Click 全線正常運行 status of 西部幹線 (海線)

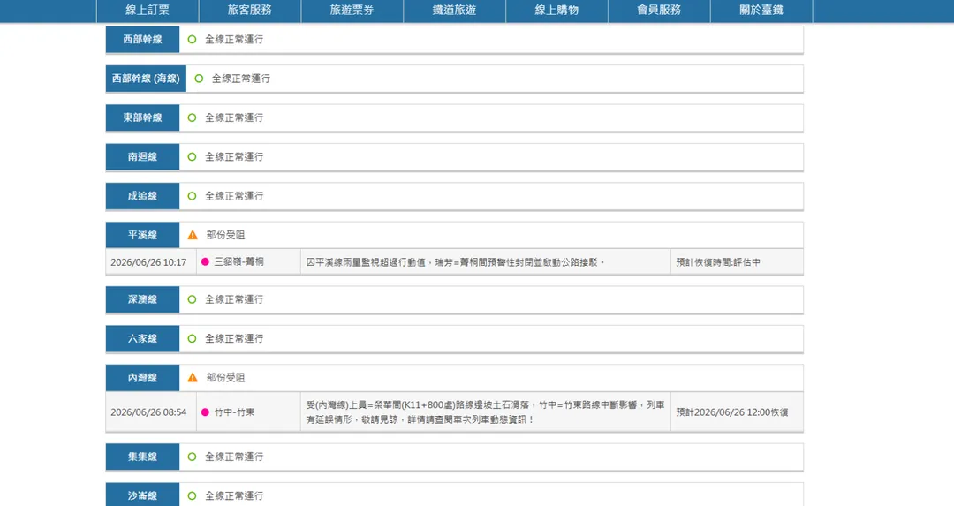[x=241, y=79]
